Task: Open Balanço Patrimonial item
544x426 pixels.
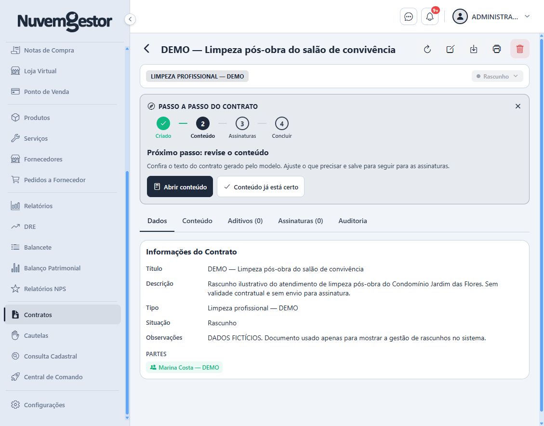Action: pyautogui.click(x=63, y=268)
